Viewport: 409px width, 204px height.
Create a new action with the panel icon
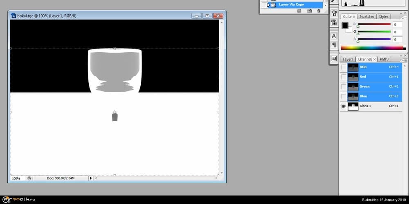(x=309, y=11)
